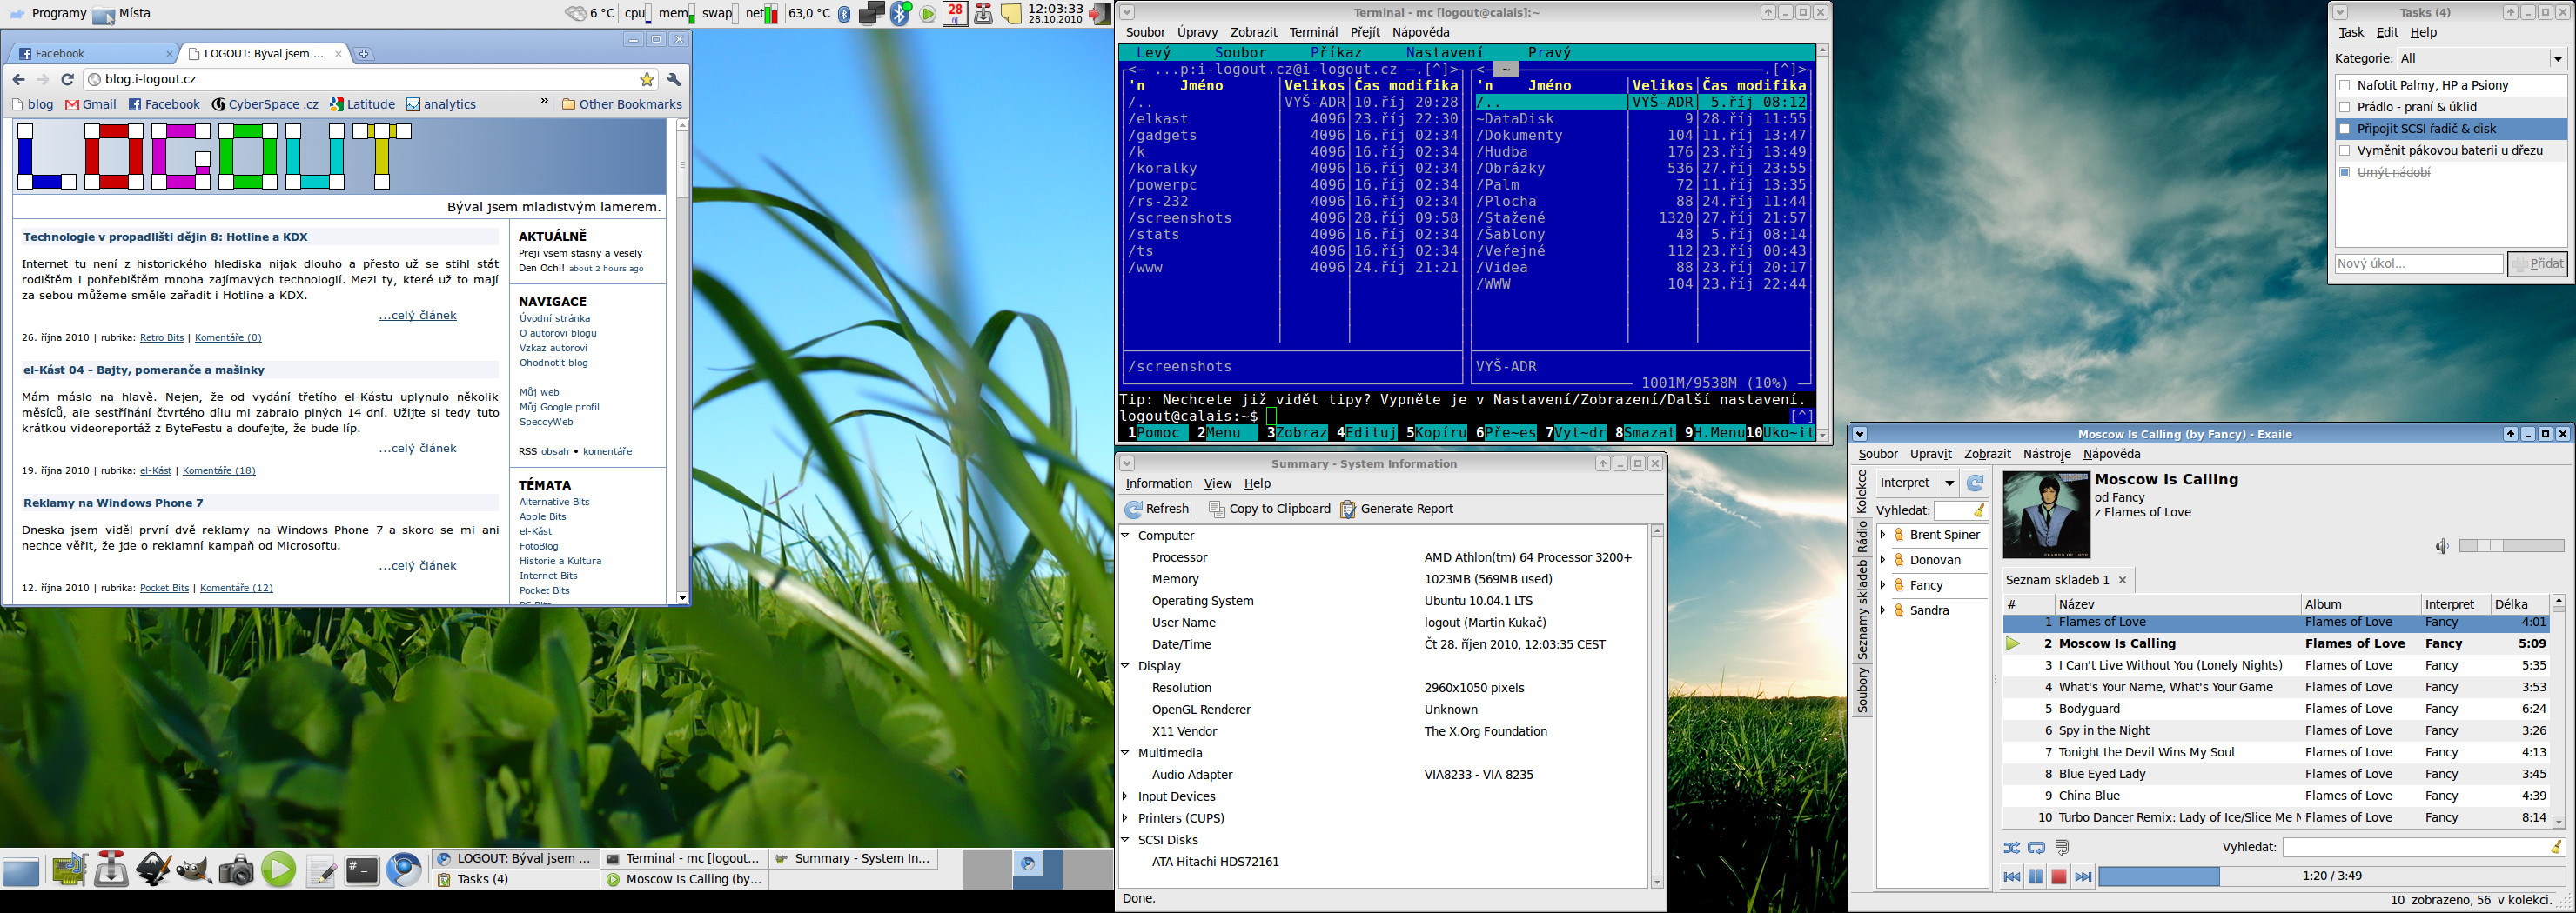Uncheck the completed 'Umýt nádobí' task
Viewport: 2576px width, 913px height.
point(2345,173)
